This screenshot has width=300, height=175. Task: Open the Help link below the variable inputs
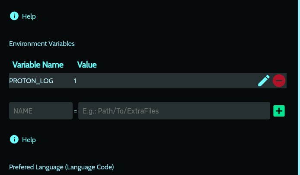pyautogui.click(x=29, y=140)
